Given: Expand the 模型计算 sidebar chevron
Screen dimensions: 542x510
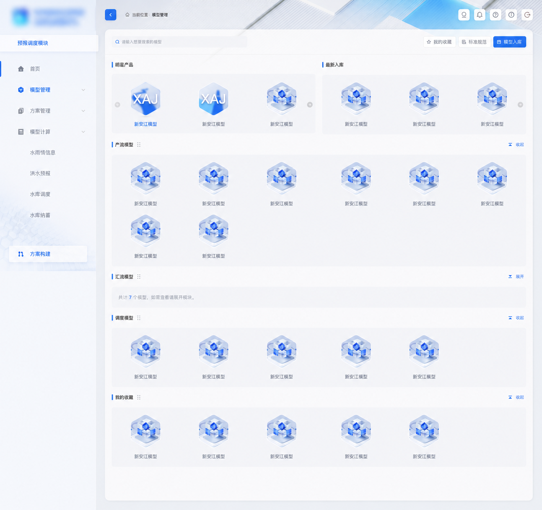Looking at the screenshot, I should click(x=83, y=132).
